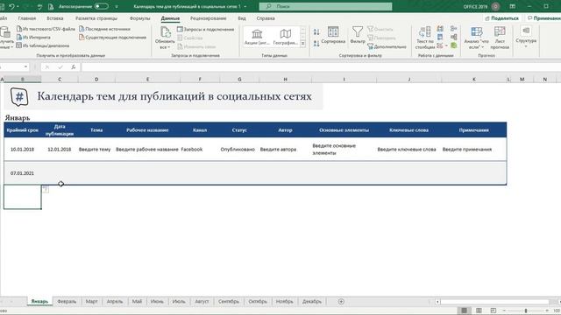Open the Справка tab
This screenshot has height=315, width=561.
266,18
